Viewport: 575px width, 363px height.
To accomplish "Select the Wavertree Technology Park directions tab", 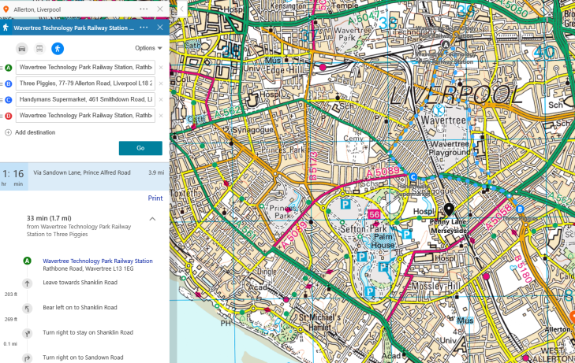I will pos(71,28).
